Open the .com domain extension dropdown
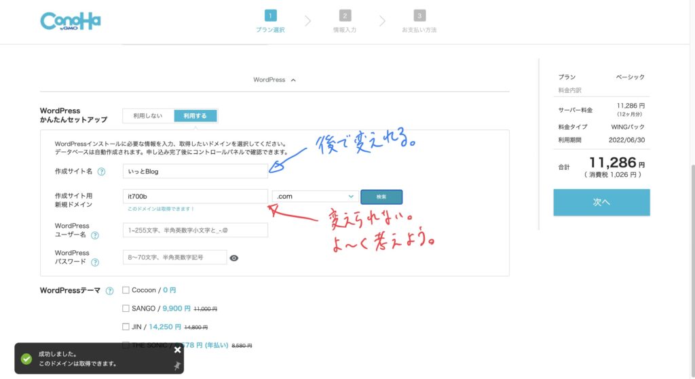 315,197
